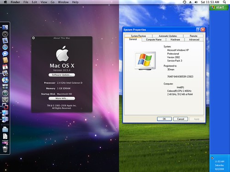The image size is (230, 172).
Task: Open the Documents folder stack in Dock
Action: 5,129
